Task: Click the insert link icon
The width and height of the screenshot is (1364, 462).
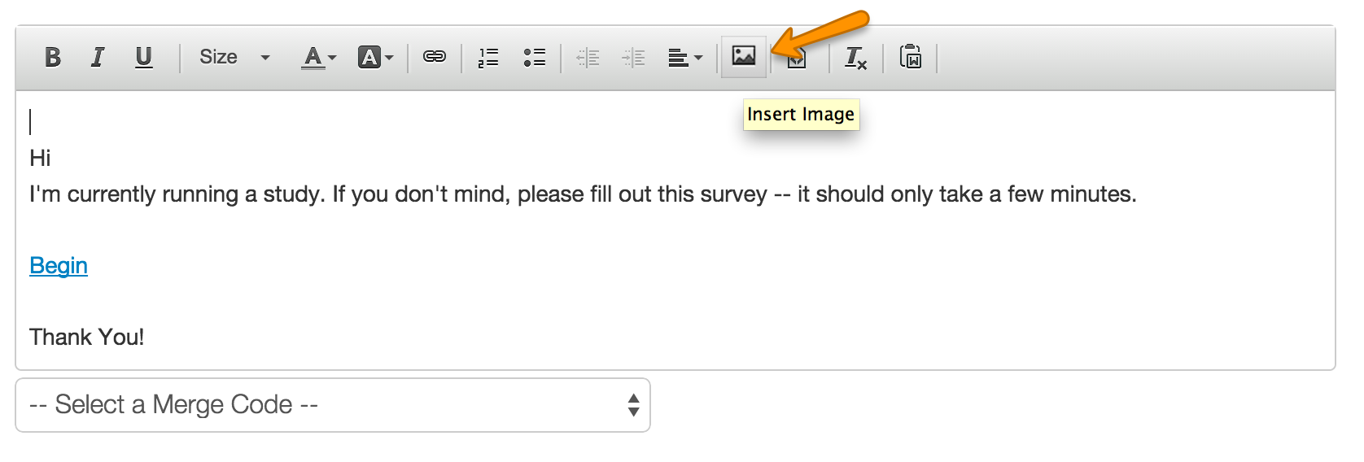Action: tap(435, 57)
